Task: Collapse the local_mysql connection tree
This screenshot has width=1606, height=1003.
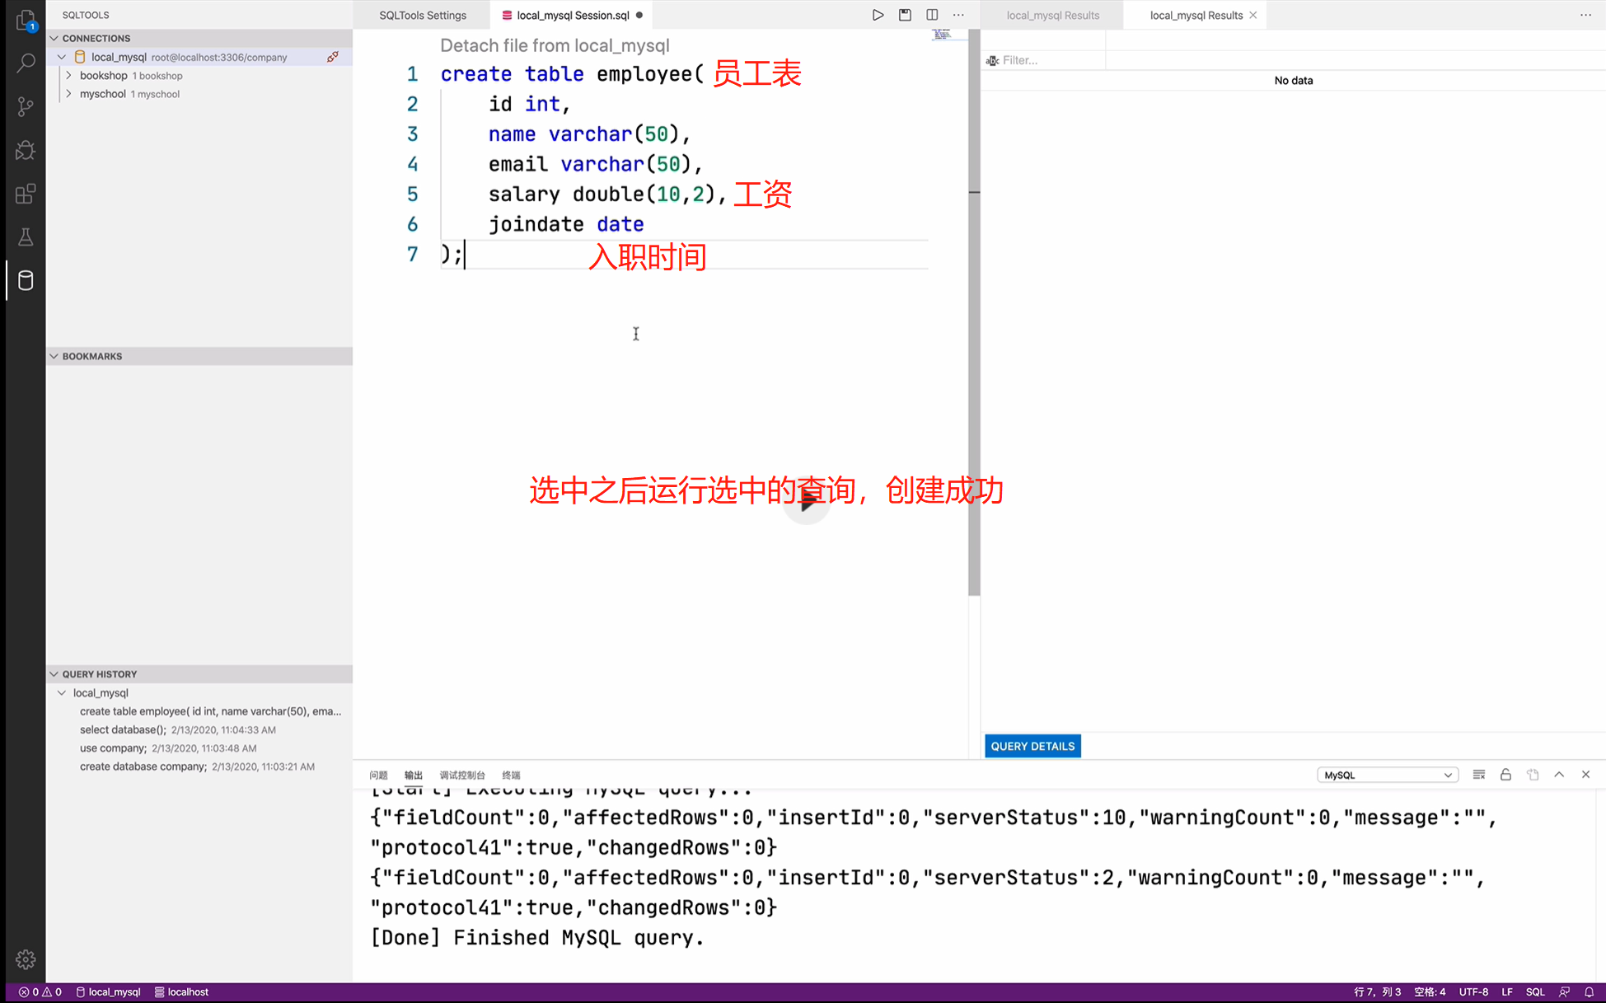Action: tap(62, 57)
